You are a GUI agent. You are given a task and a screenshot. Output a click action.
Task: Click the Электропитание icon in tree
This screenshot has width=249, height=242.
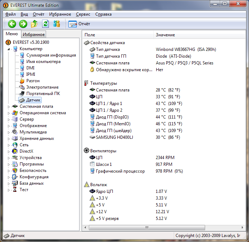(x=22, y=87)
